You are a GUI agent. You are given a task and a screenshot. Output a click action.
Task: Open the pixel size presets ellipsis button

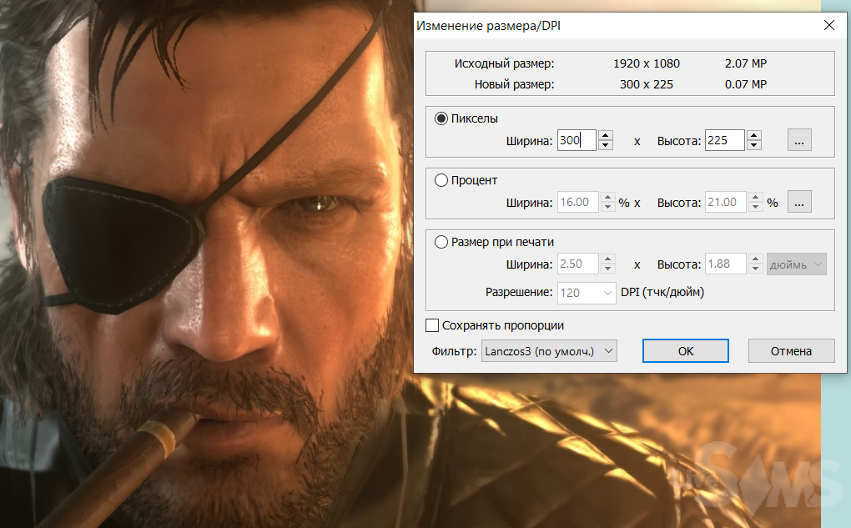click(799, 140)
